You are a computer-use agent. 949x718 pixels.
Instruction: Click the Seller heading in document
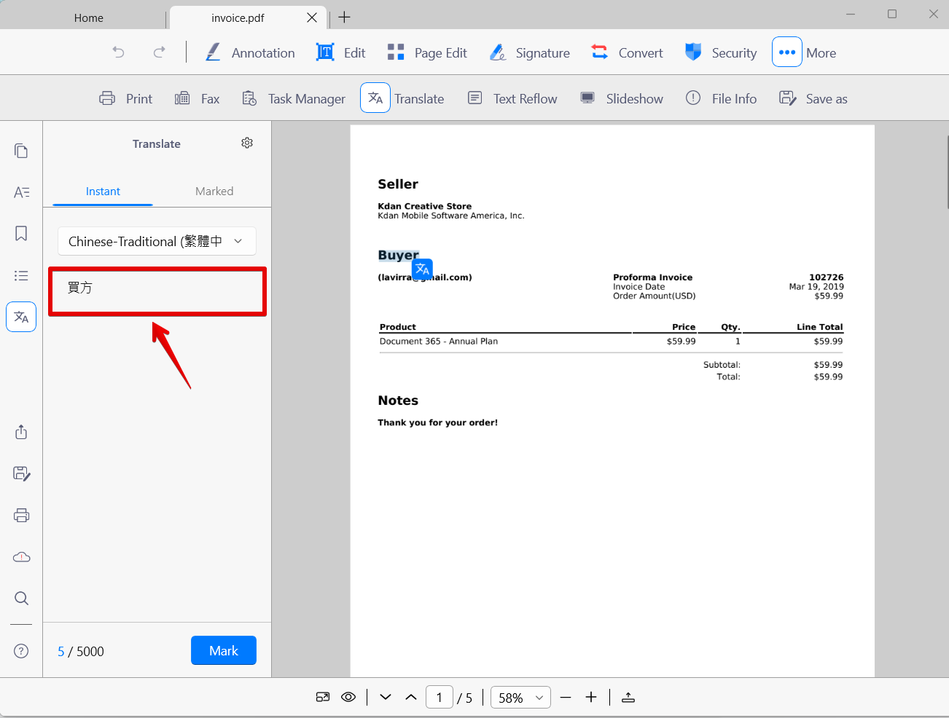(398, 184)
